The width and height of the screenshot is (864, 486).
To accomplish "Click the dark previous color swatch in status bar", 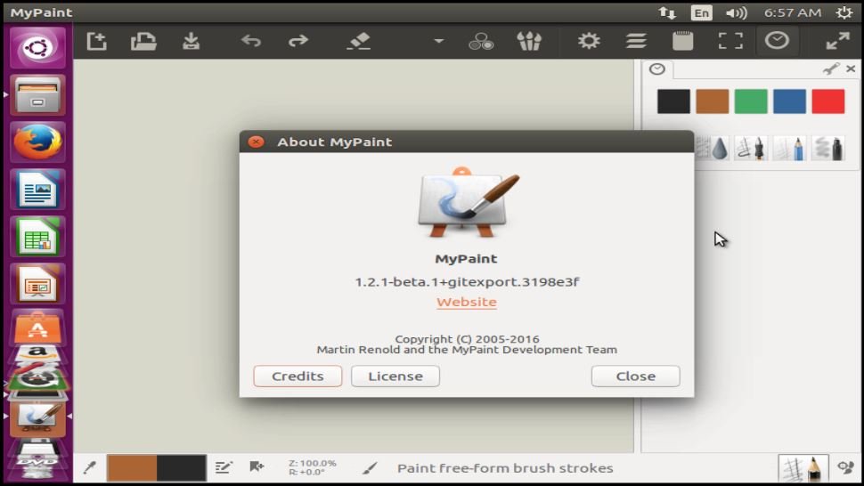I will 182,468.
